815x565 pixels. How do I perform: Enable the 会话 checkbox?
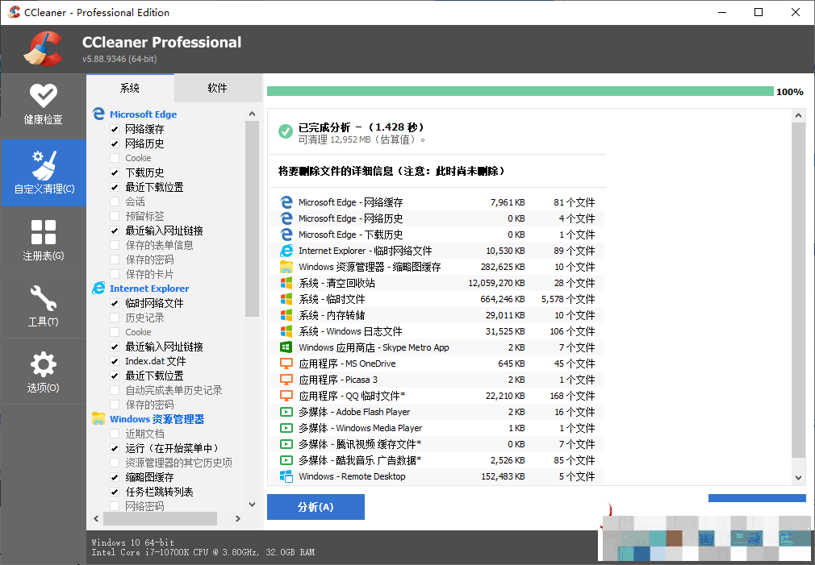click(115, 201)
